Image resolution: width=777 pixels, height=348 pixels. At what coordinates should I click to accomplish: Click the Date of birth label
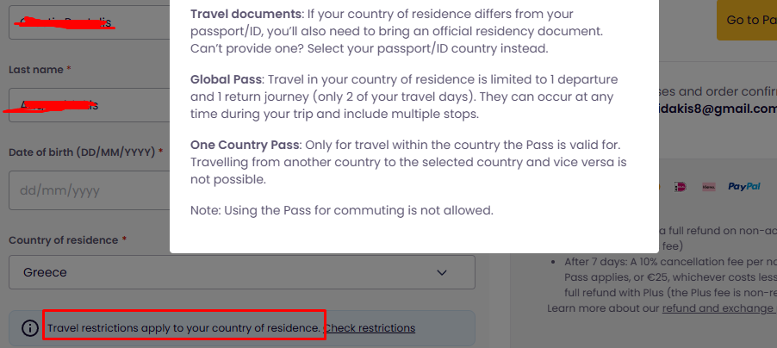pos(84,152)
